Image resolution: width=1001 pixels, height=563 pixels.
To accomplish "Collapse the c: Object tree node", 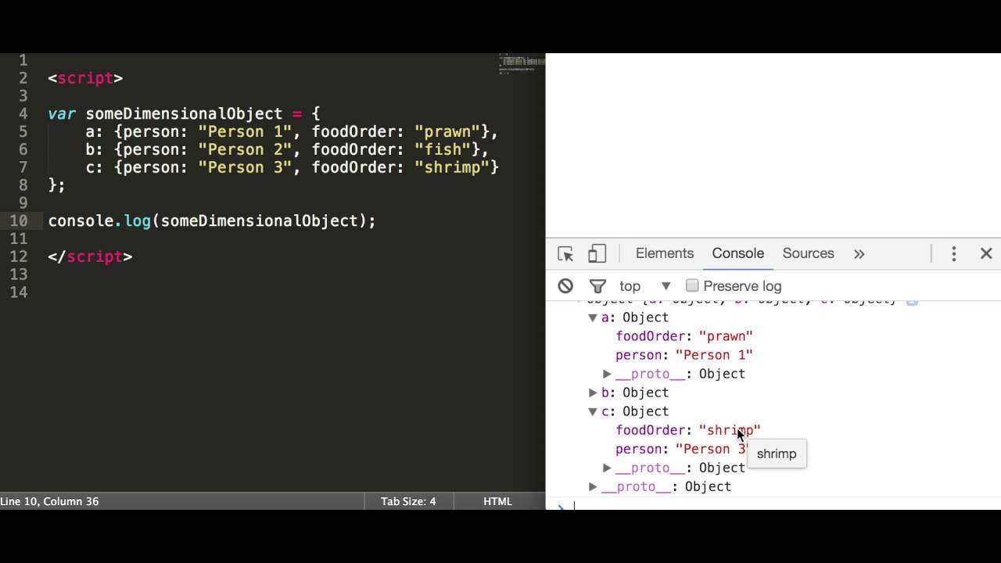I will 593,411.
